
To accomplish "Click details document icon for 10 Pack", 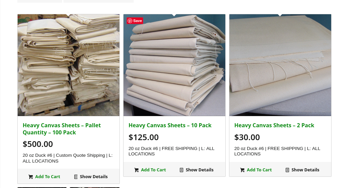I will pos(182,170).
